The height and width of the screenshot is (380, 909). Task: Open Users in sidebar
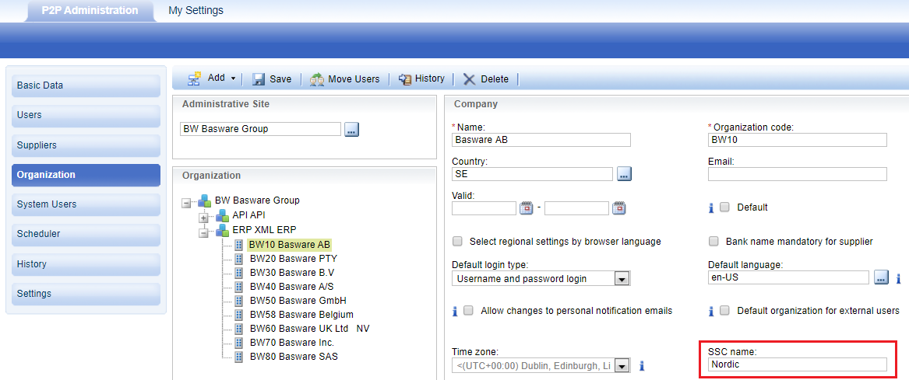(86, 115)
